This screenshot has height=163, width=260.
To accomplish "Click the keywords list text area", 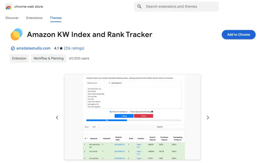I will 134,98.
